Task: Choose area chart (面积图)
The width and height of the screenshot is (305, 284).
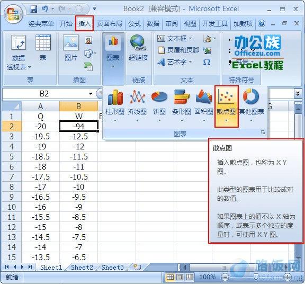Action: click(204, 105)
